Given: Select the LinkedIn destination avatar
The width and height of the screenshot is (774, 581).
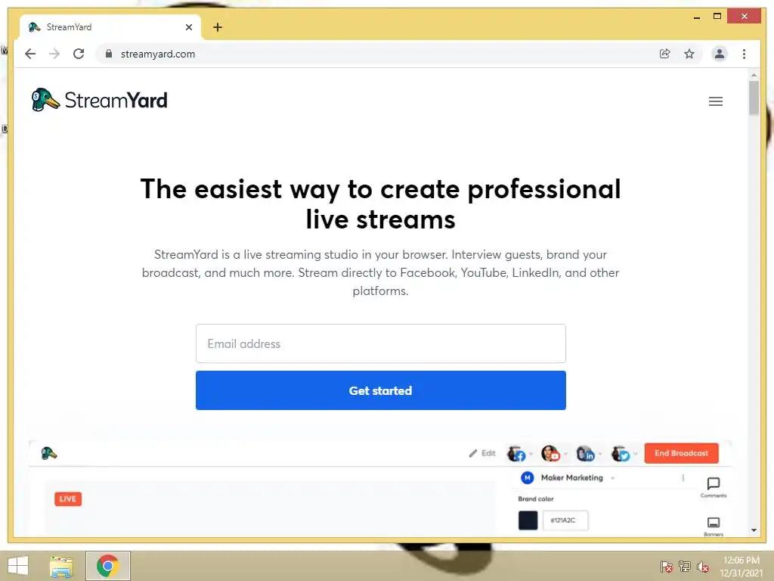Looking at the screenshot, I should [x=586, y=453].
